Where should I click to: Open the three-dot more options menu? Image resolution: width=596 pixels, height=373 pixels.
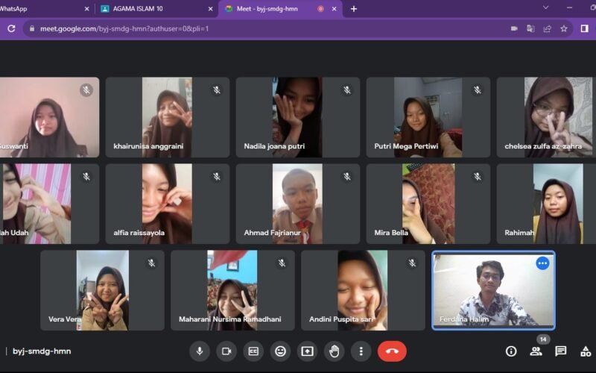361,351
